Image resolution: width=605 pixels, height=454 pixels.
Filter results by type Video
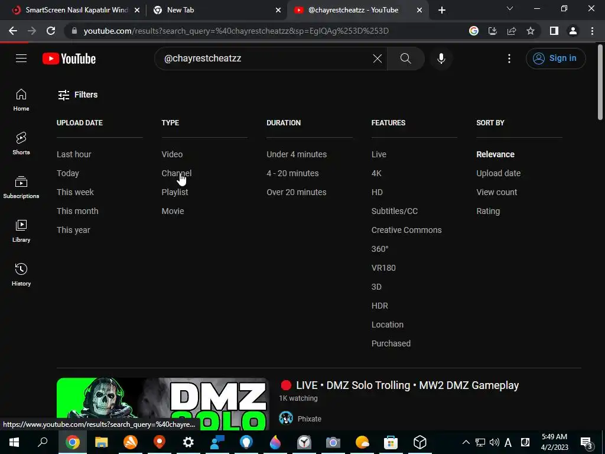click(172, 154)
